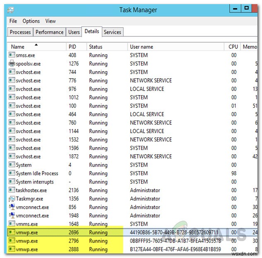Click the icon of svchost.exe PID 1872
Viewport: 262px width, 258px height.
[12, 156]
